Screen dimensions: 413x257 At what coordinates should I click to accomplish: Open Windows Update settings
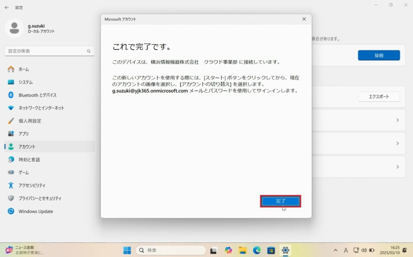[50, 211]
